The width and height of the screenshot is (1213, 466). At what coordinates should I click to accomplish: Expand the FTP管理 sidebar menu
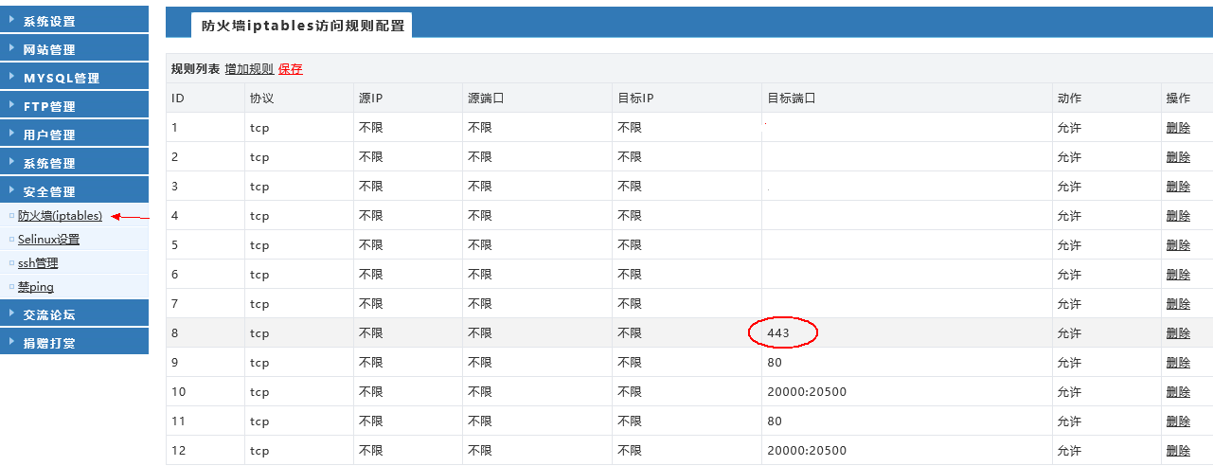tap(74, 105)
